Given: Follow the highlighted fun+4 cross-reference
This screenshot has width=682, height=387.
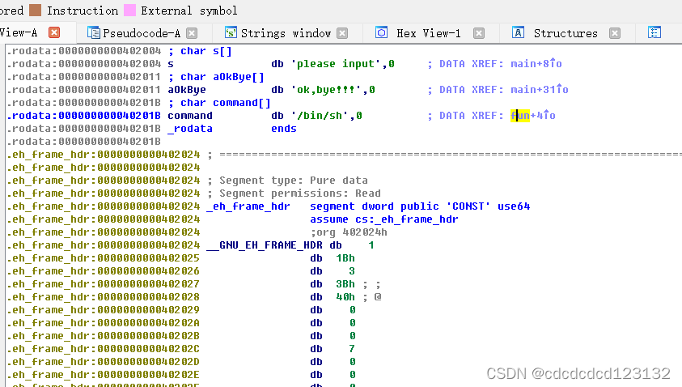Looking at the screenshot, I should 533,116.
